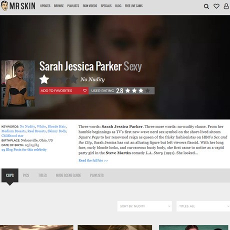Open the search magnifier icon
The width and height of the screenshot is (230, 230).
(x=206, y=6)
